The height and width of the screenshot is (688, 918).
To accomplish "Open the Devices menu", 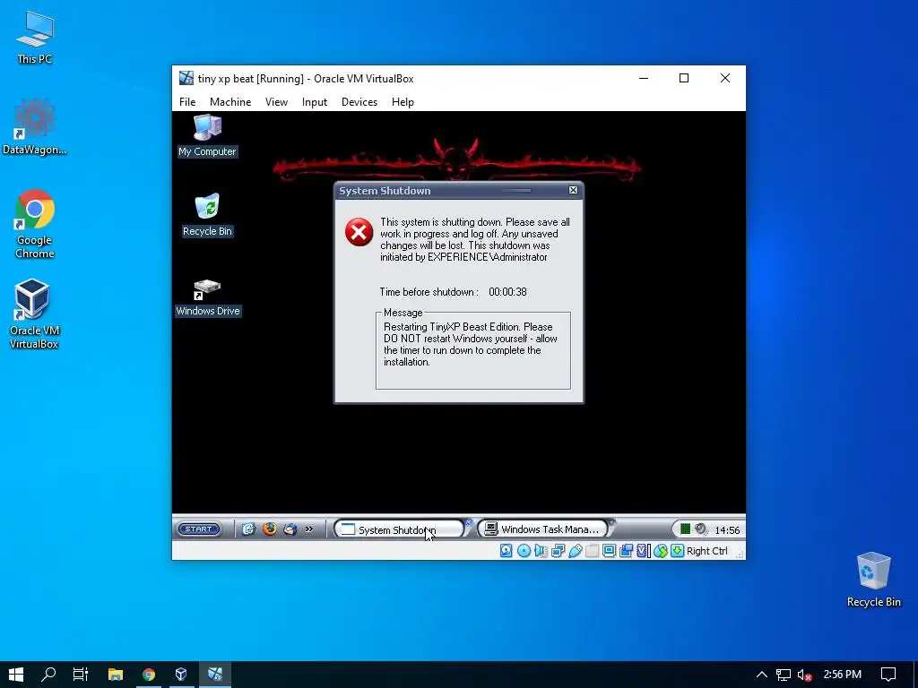I will point(359,102).
